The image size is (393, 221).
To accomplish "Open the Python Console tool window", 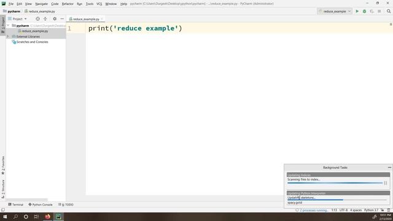I will coord(41,204).
